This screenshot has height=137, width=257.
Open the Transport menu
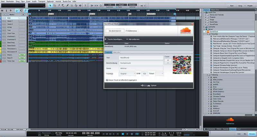[42, 1]
